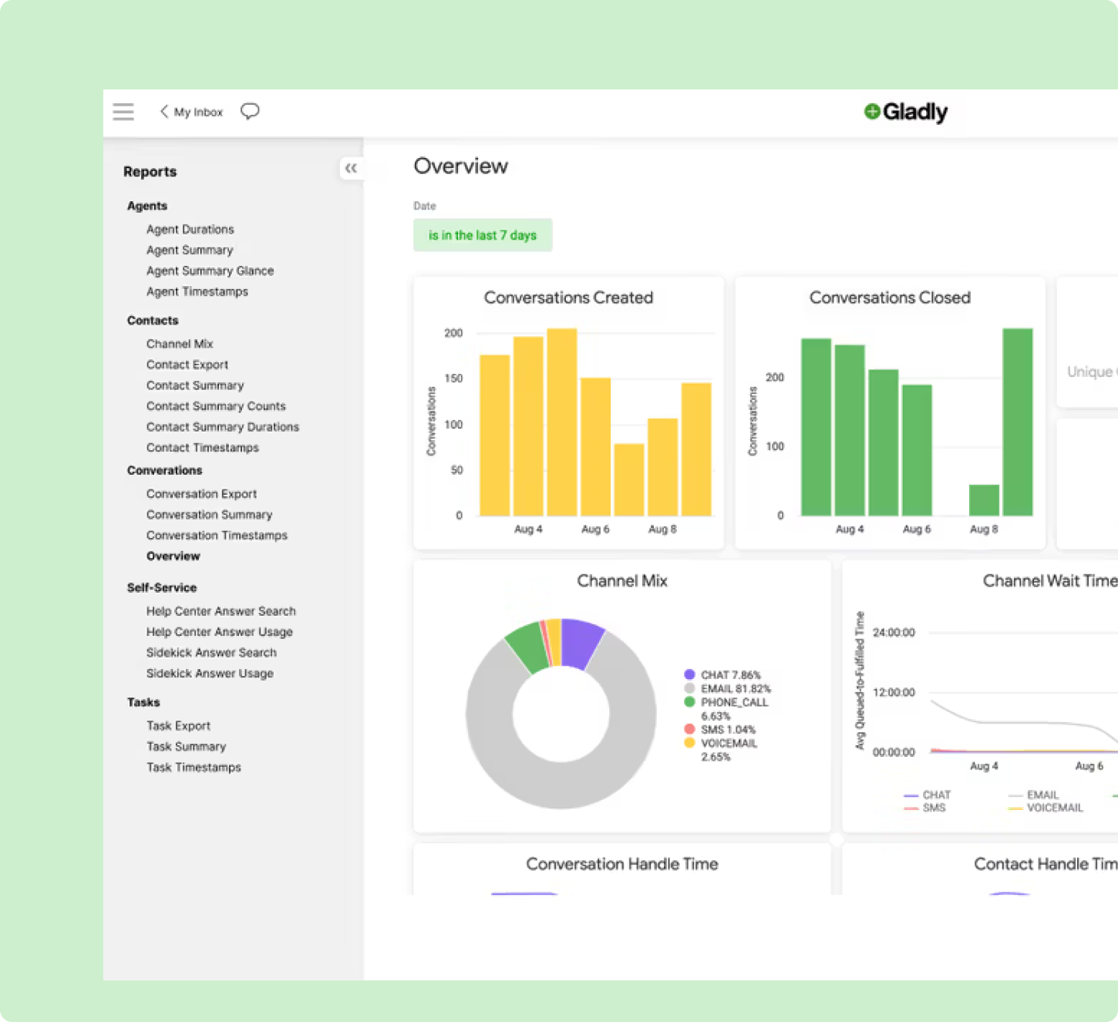Viewport: 1118px width, 1022px height.
Task: Open the Agent Summary report
Action: (190, 250)
